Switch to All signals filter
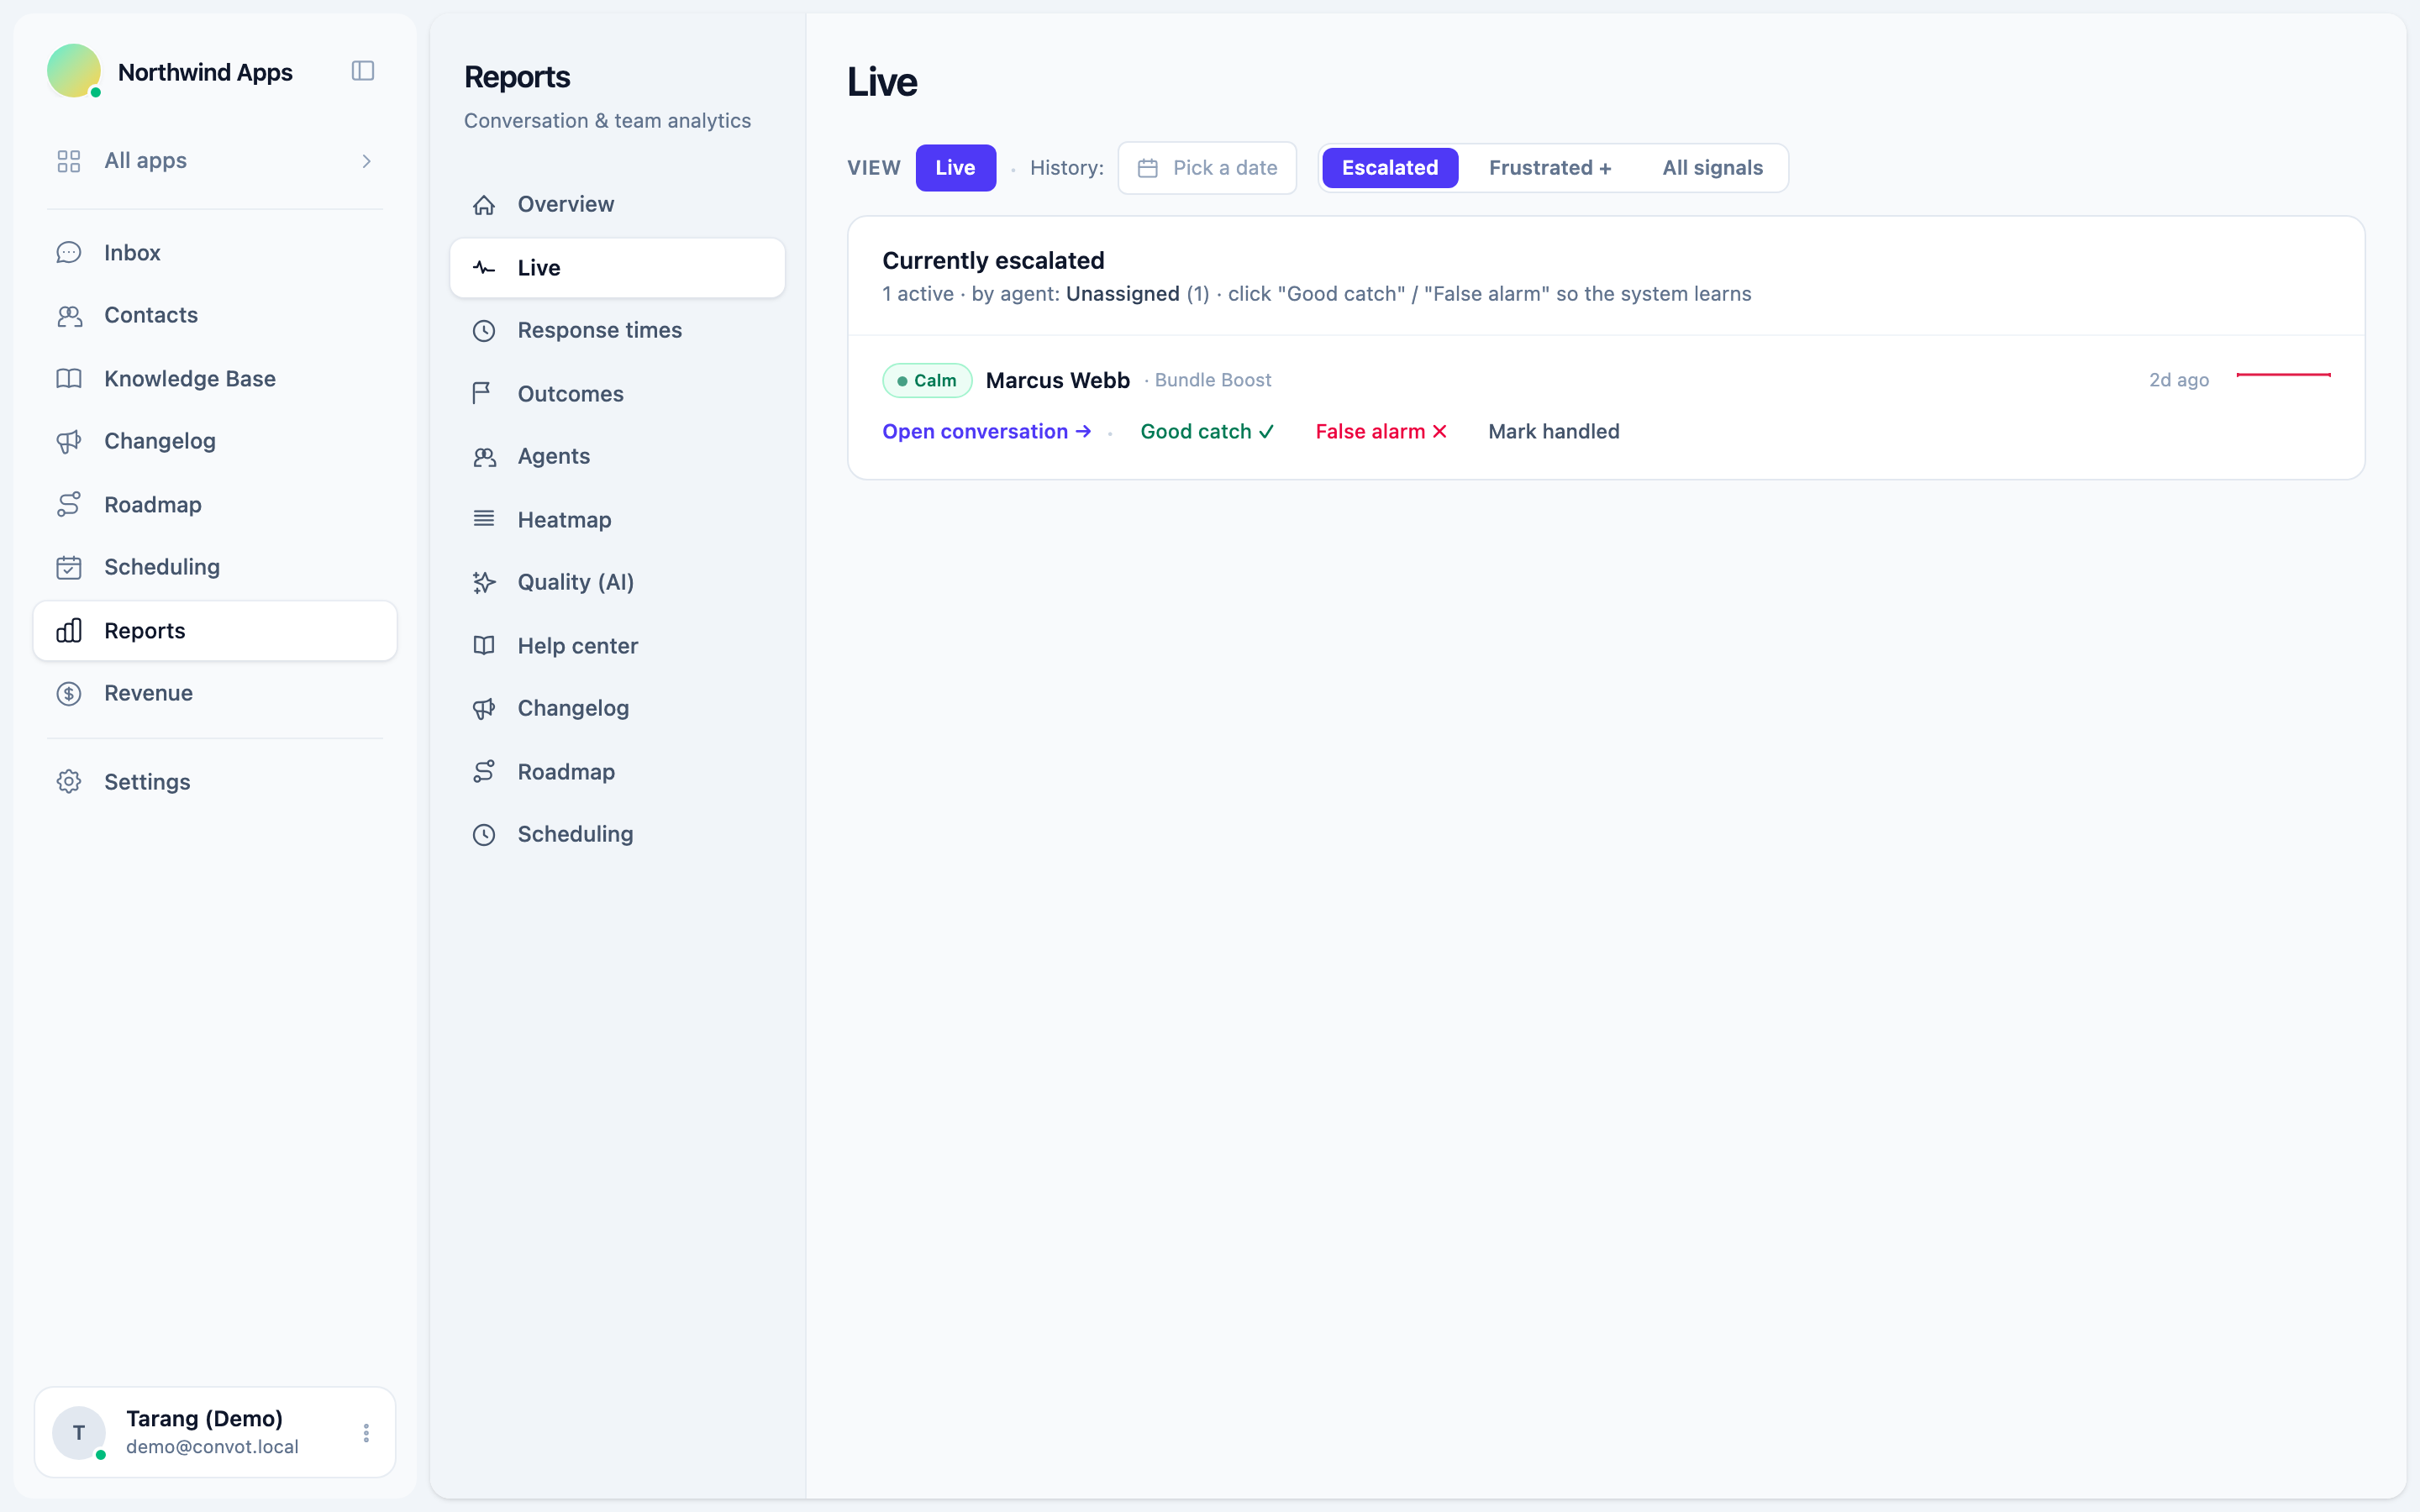This screenshot has width=2420, height=1512. [x=1712, y=168]
